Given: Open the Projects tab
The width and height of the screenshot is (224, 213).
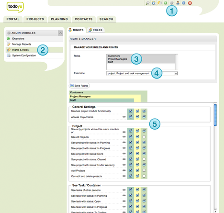Looking at the screenshot, I should pos(35,19).
